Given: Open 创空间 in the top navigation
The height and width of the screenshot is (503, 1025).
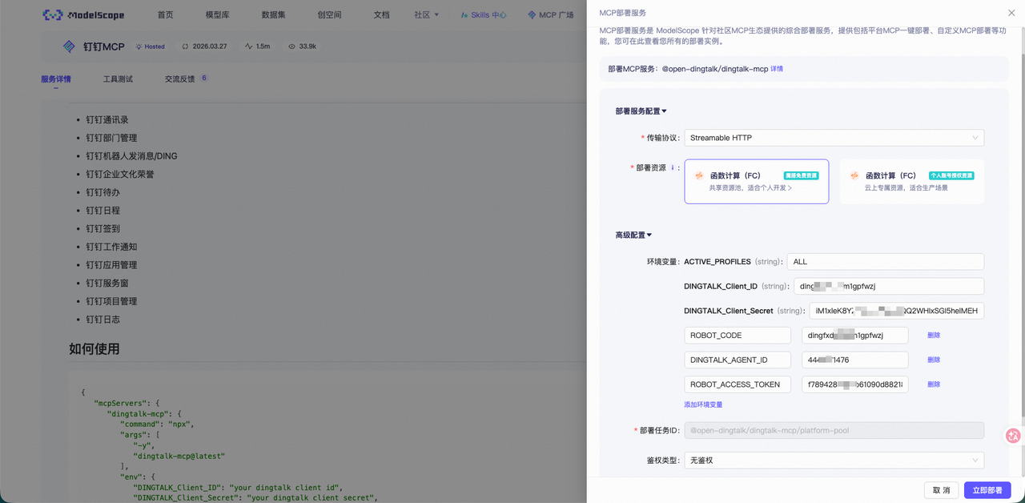Looking at the screenshot, I should 329,15.
